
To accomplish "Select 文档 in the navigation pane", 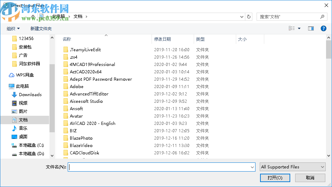I will click(x=25, y=120).
